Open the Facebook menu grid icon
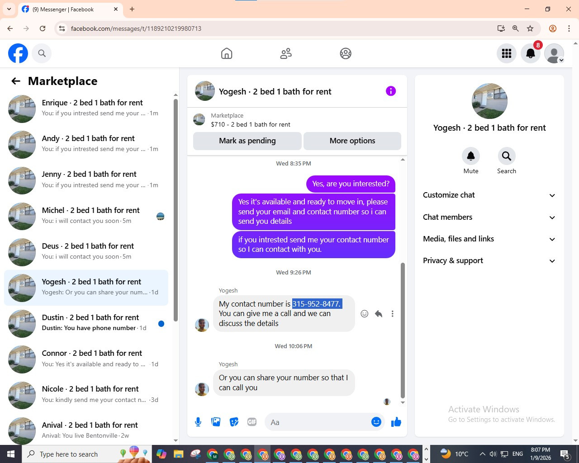 (507, 53)
